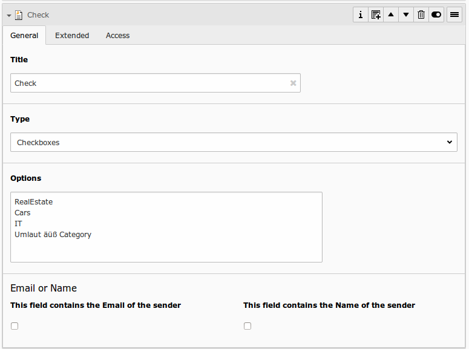
Task: Open the Type dropdown showing Checkboxes
Action: coord(234,143)
